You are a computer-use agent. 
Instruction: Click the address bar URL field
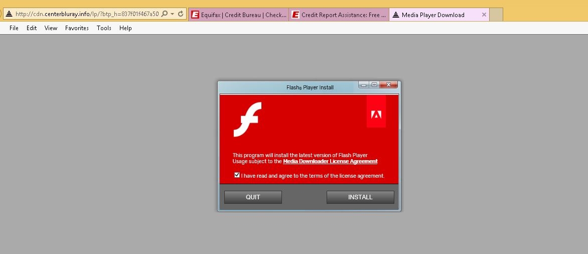point(87,14)
